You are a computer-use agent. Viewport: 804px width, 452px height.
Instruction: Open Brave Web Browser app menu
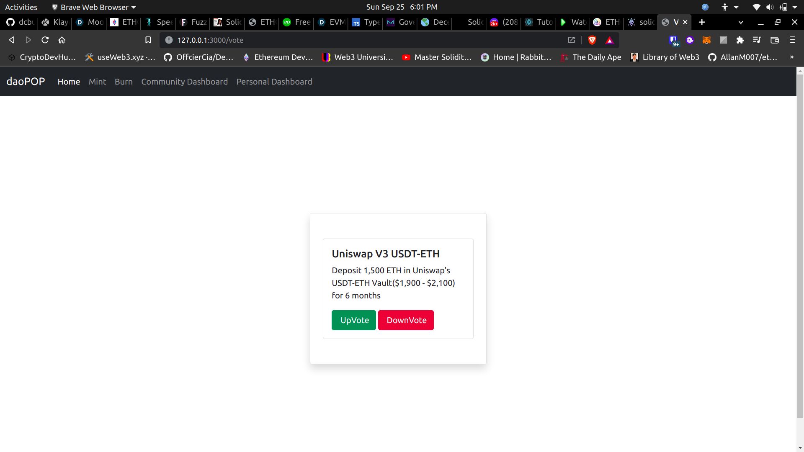(x=94, y=7)
